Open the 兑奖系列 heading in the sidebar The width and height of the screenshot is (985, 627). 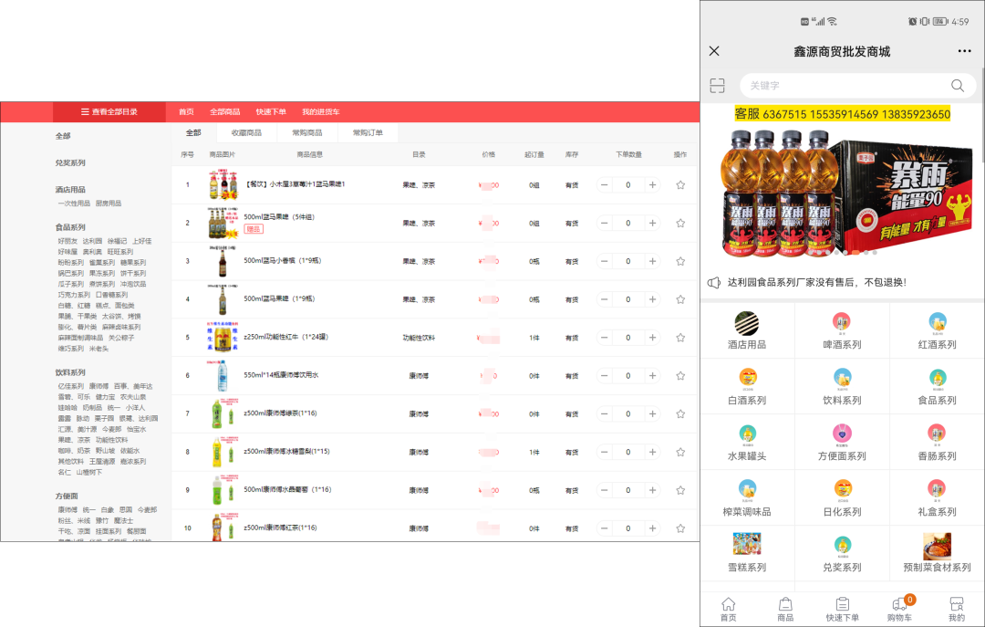[70, 162]
